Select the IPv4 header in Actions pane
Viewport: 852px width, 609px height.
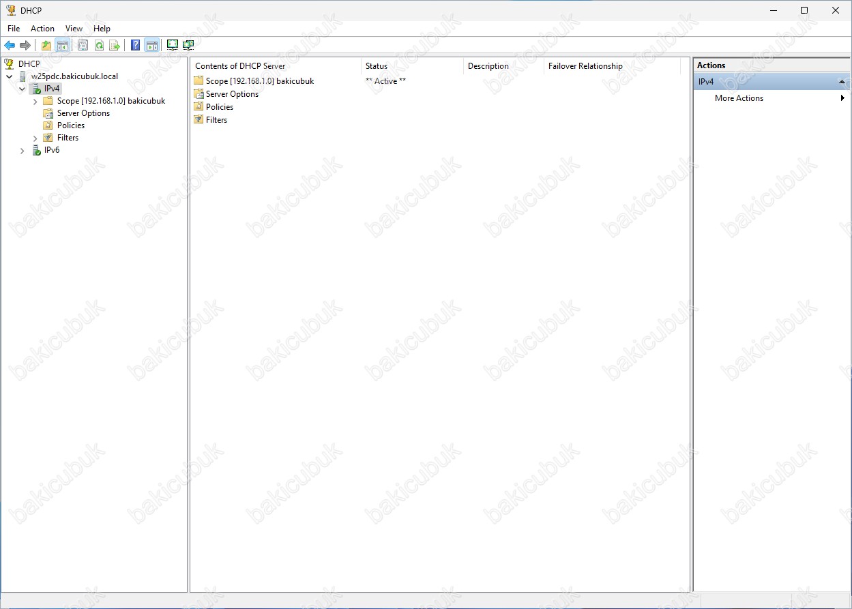coord(772,82)
